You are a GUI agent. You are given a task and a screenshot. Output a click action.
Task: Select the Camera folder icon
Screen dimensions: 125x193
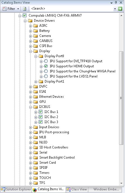point(36,36)
